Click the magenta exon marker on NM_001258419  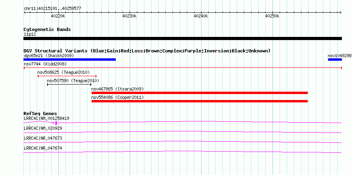56,123
